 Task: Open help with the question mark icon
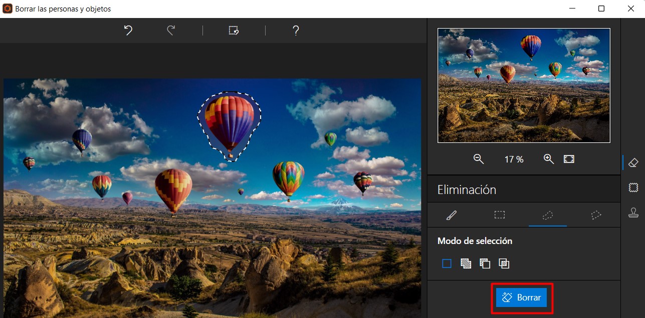pos(296,30)
